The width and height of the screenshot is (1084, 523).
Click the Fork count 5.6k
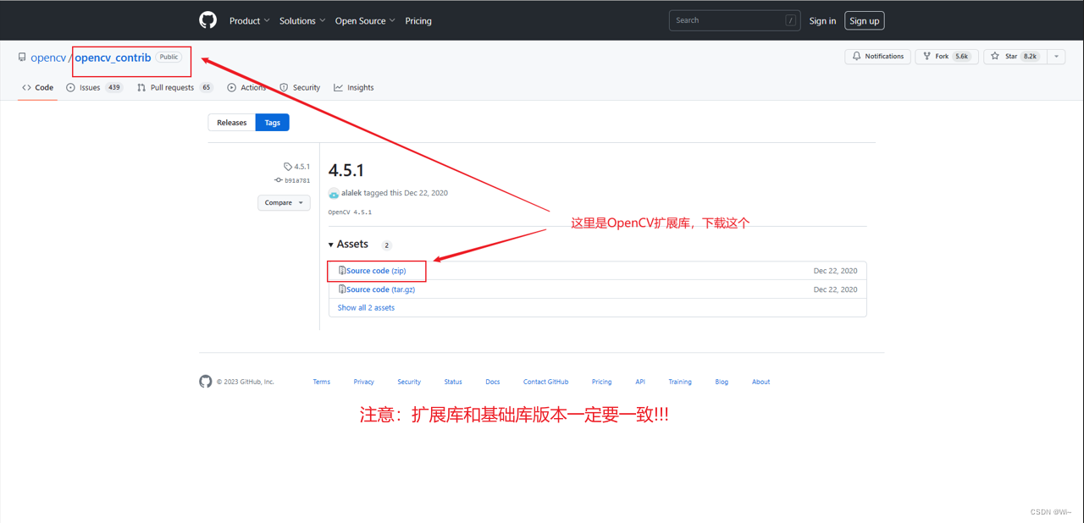(x=962, y=56)
